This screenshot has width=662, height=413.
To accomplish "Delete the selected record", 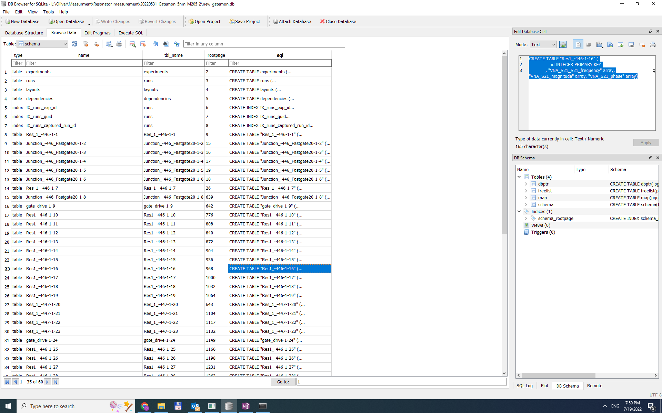I will click(x=143, y=44).
